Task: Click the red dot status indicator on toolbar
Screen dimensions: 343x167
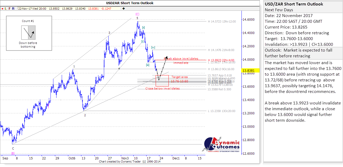Action: (x=3, y=8)
